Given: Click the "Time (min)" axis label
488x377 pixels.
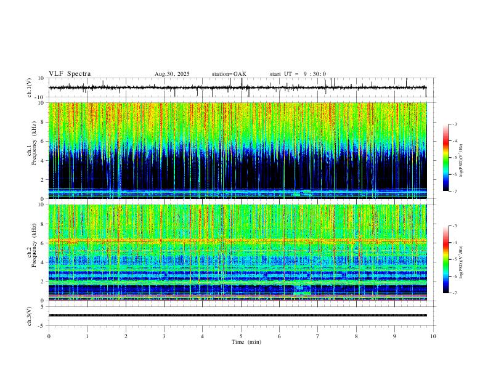Looking at the screenshot, I should click(x=246, y=342).
